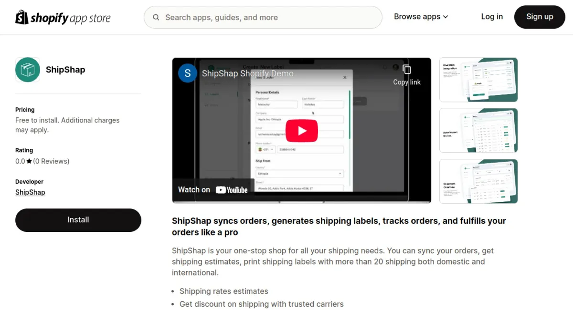
Task: Open the ShipShap developer link
Action: click(30, 192)
